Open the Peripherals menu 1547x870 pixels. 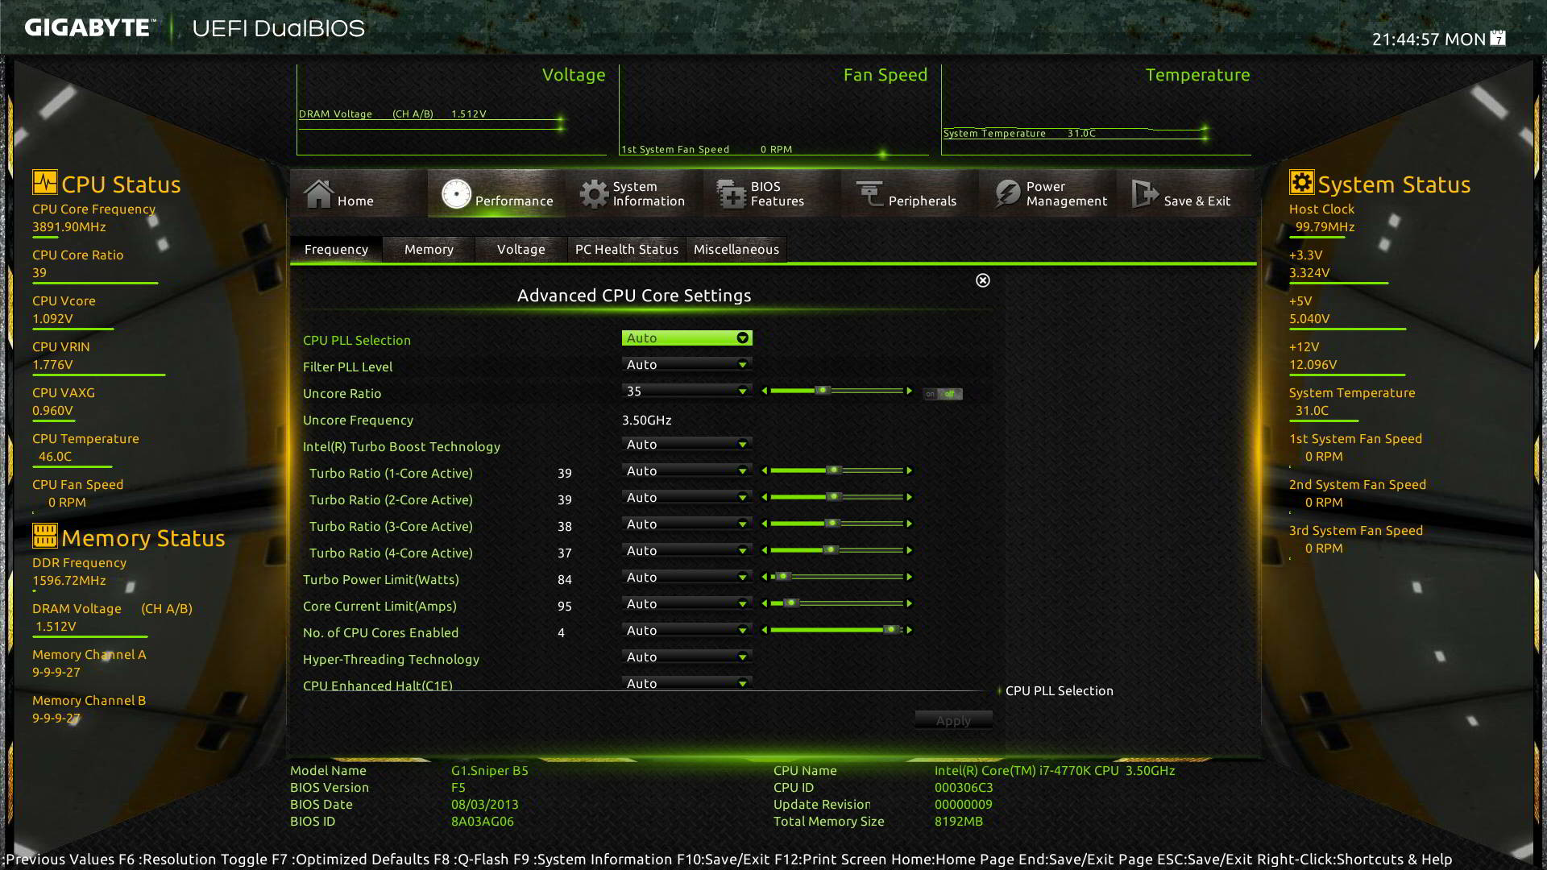pyautogui.click(x=909, y=193)
